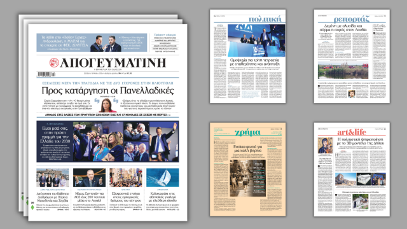Click small boy portrait on ρεπορτάζ page
Image resolution: width=407 pixels, height=229 pixels.
(352, 94)
